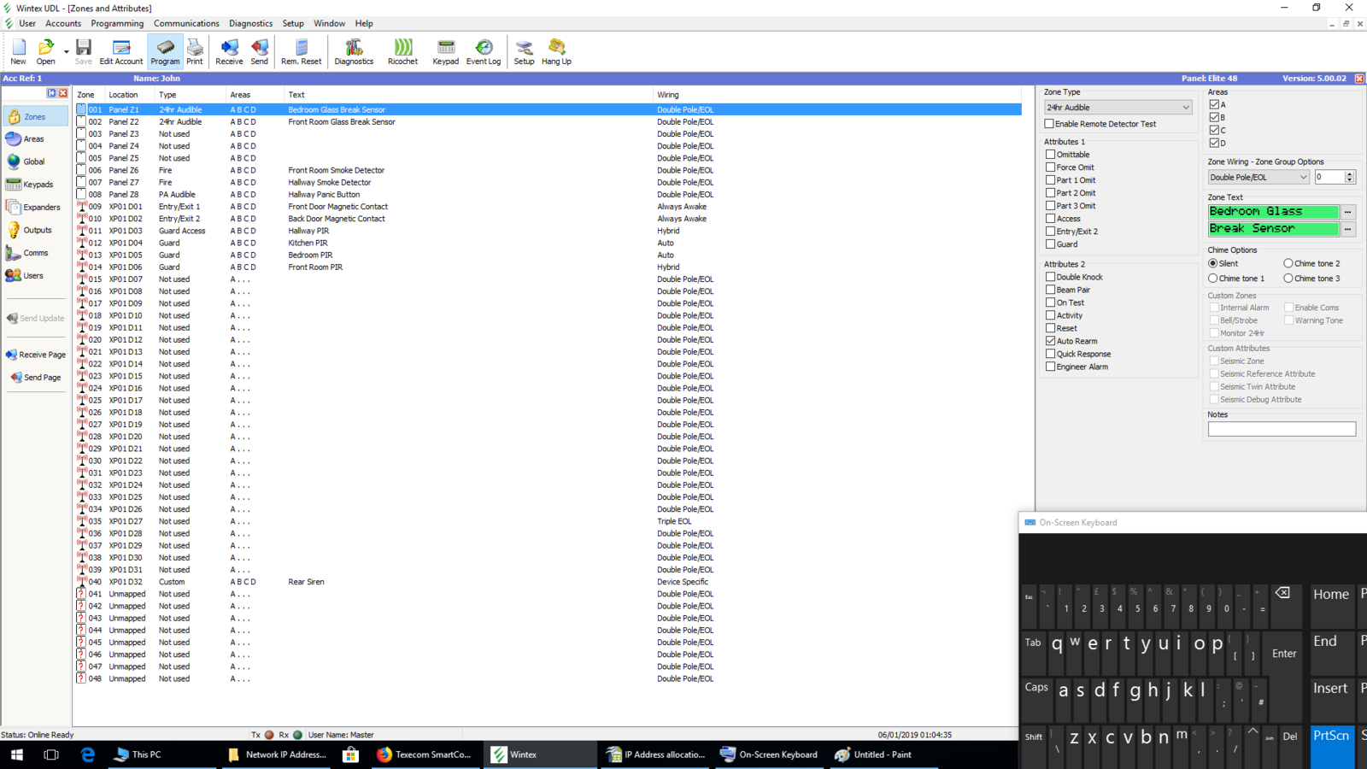Expand the Zone Type dropdown
The image size is (1367, 769).
point(1185,108)
